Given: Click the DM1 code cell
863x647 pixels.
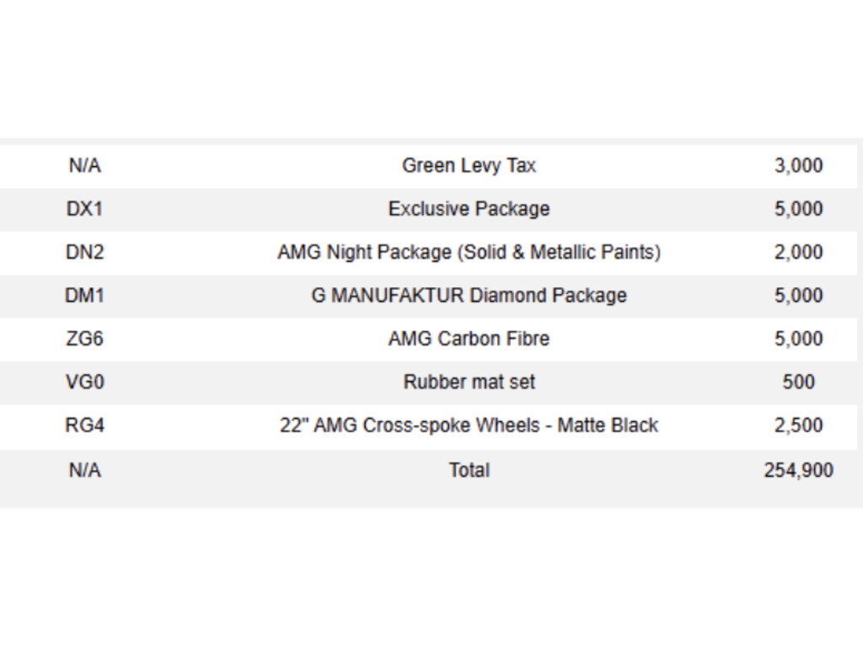Looking at the screenshot, I should click(x=85, y=296).
